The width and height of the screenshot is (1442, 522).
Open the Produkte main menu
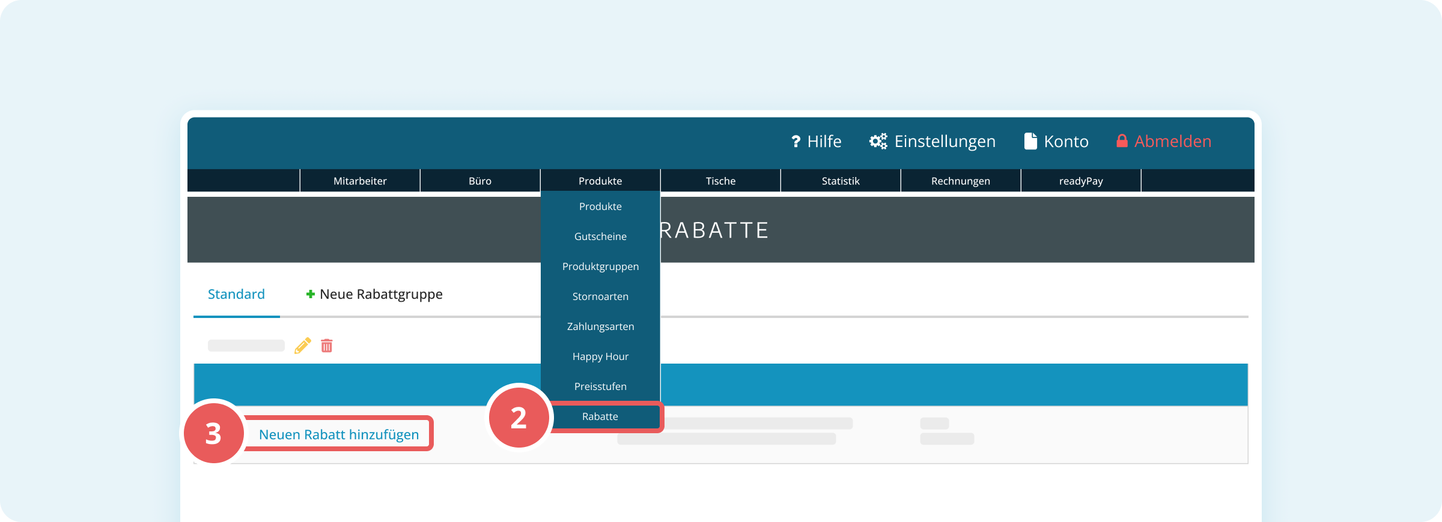600,181
